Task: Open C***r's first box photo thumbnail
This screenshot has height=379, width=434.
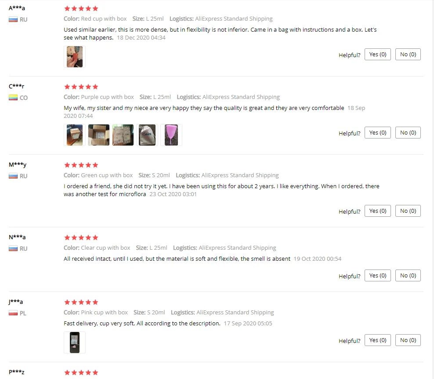Action: [74, 135]
